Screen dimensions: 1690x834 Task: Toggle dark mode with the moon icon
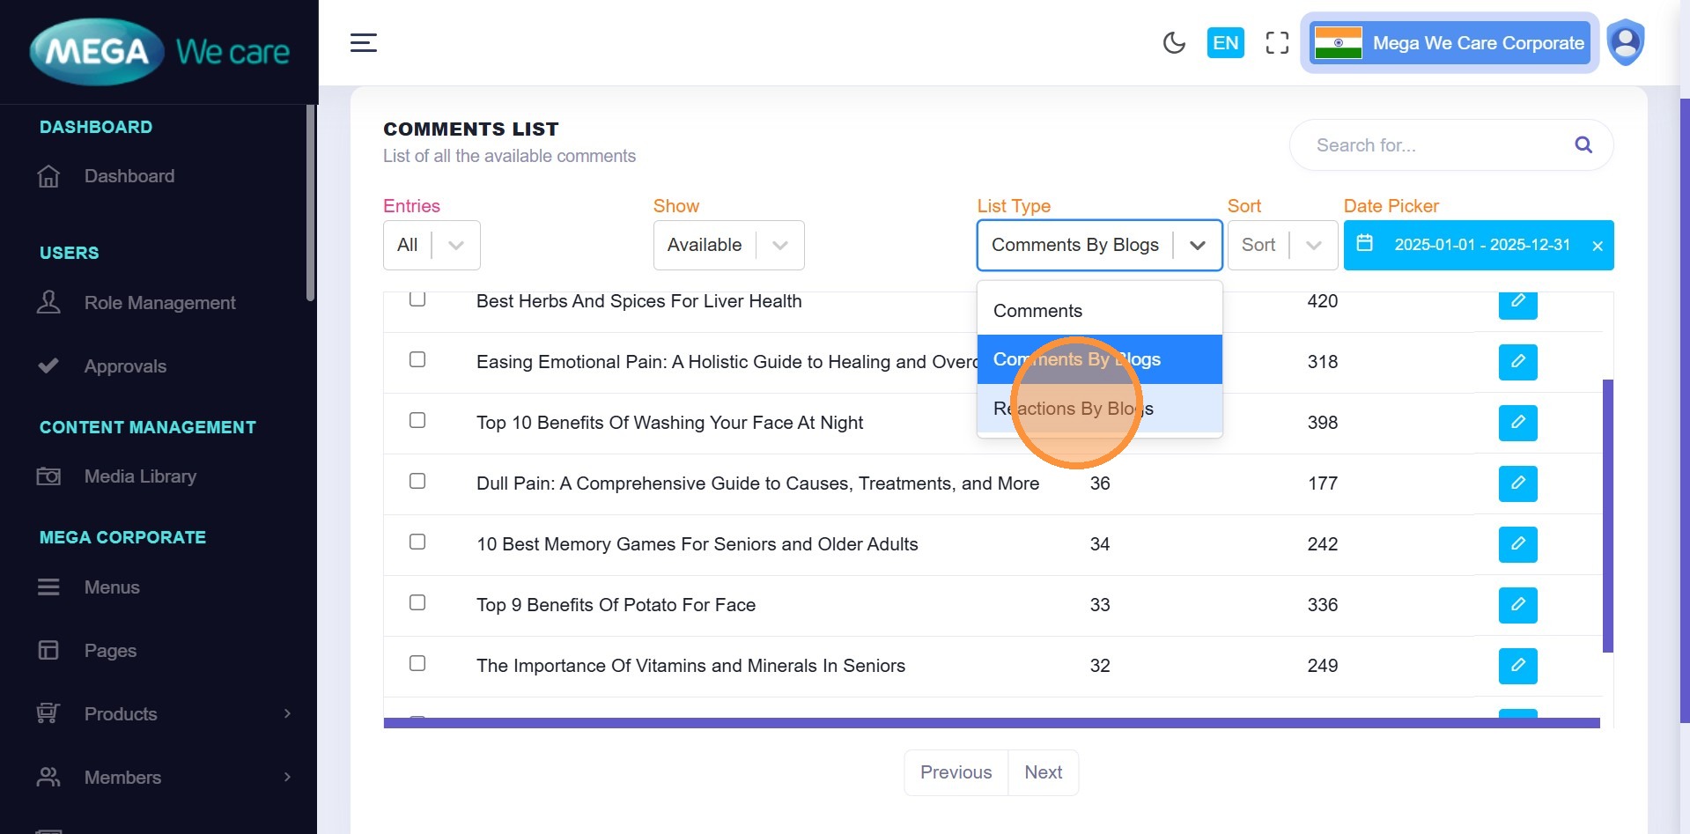click(1174, 43)
